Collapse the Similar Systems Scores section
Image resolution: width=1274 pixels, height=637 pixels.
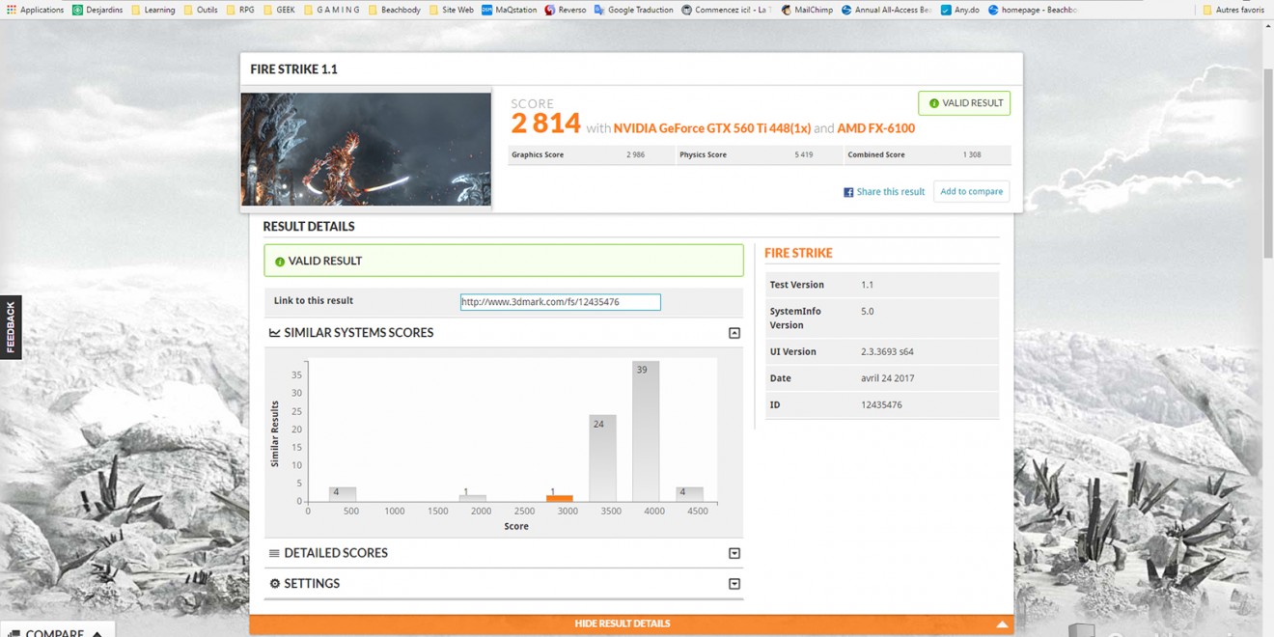click(x=734, y=333)
